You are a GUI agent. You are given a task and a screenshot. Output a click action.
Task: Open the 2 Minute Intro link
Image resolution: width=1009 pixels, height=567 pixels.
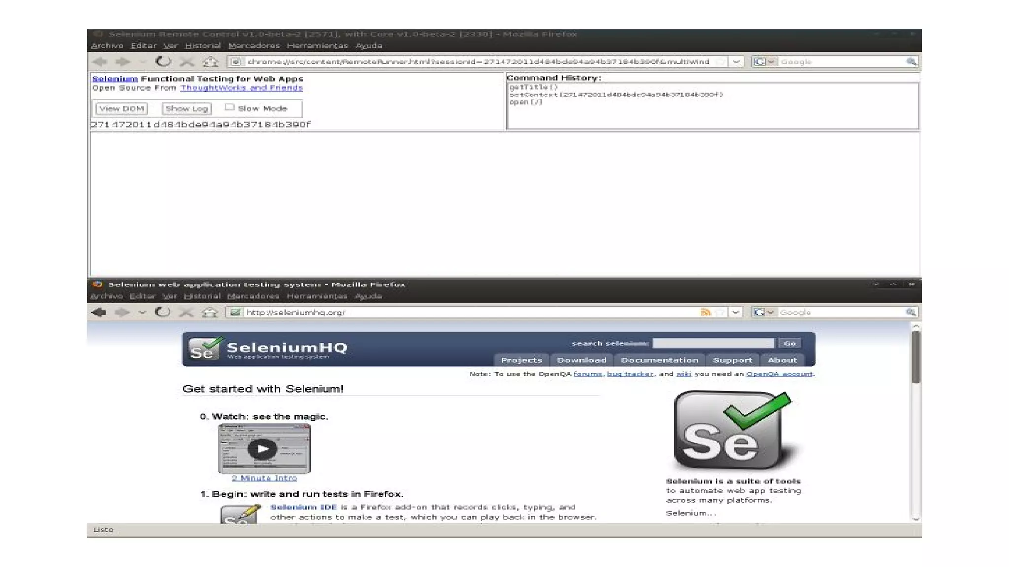coord(264,478)
